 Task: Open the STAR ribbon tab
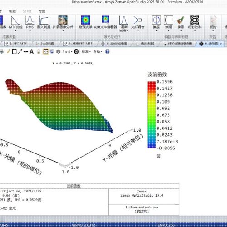click(x=27, y=11)
